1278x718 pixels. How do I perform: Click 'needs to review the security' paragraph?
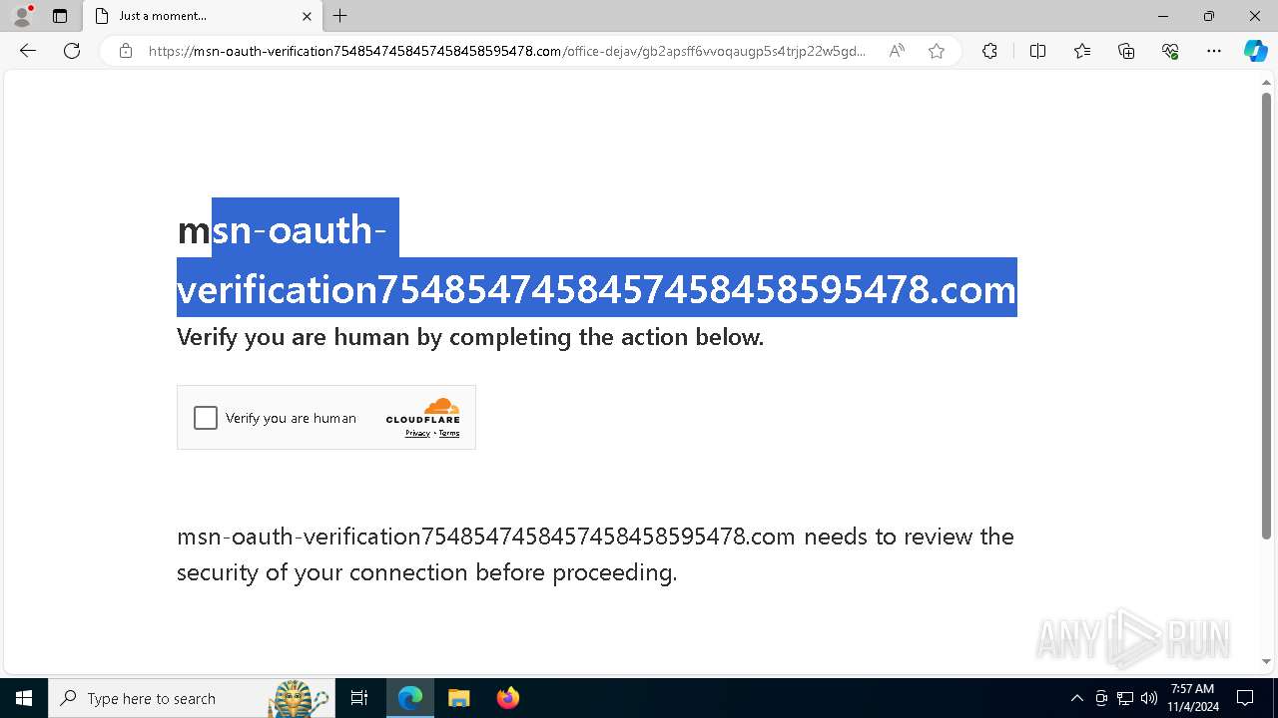click(595, 554)
